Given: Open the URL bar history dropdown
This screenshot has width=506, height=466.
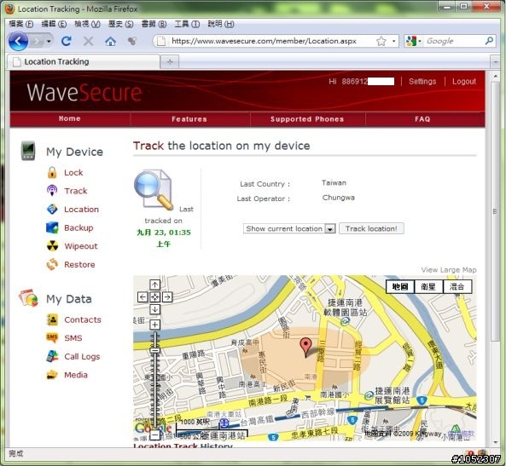Looking at the screenshot, I should pyautogui.click(x=393, y=41).
